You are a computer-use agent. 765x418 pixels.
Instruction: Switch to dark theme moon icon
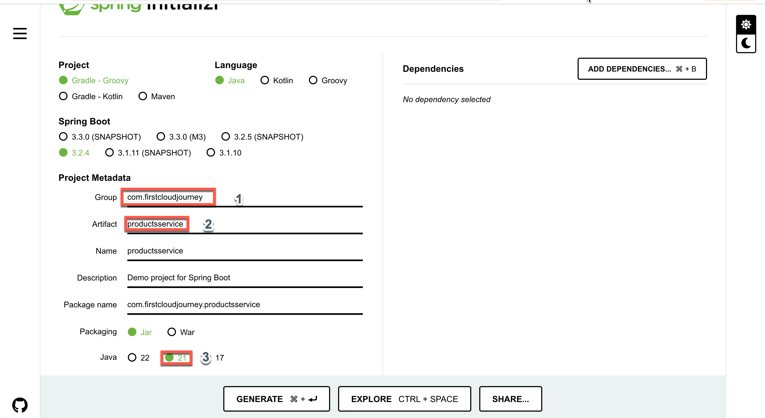pyautogui.click(x=746, y=43)
